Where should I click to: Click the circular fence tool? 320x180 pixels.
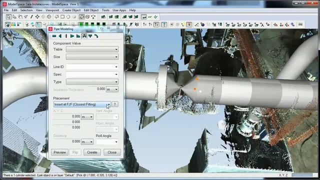[68, 17]
